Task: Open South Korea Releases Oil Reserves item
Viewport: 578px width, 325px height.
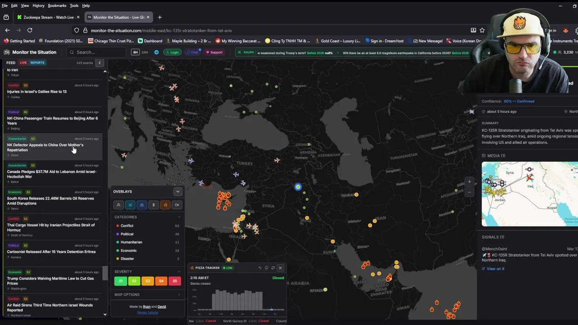Action: click(x=52, y=200)
